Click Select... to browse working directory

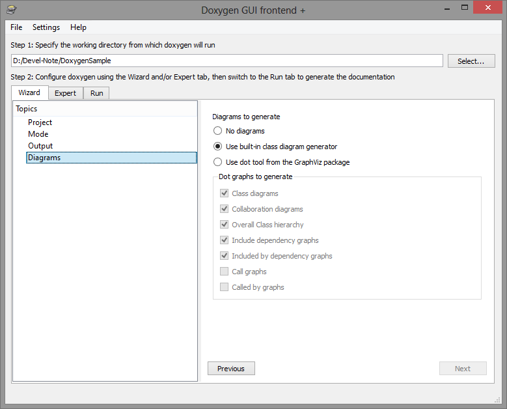471,61
